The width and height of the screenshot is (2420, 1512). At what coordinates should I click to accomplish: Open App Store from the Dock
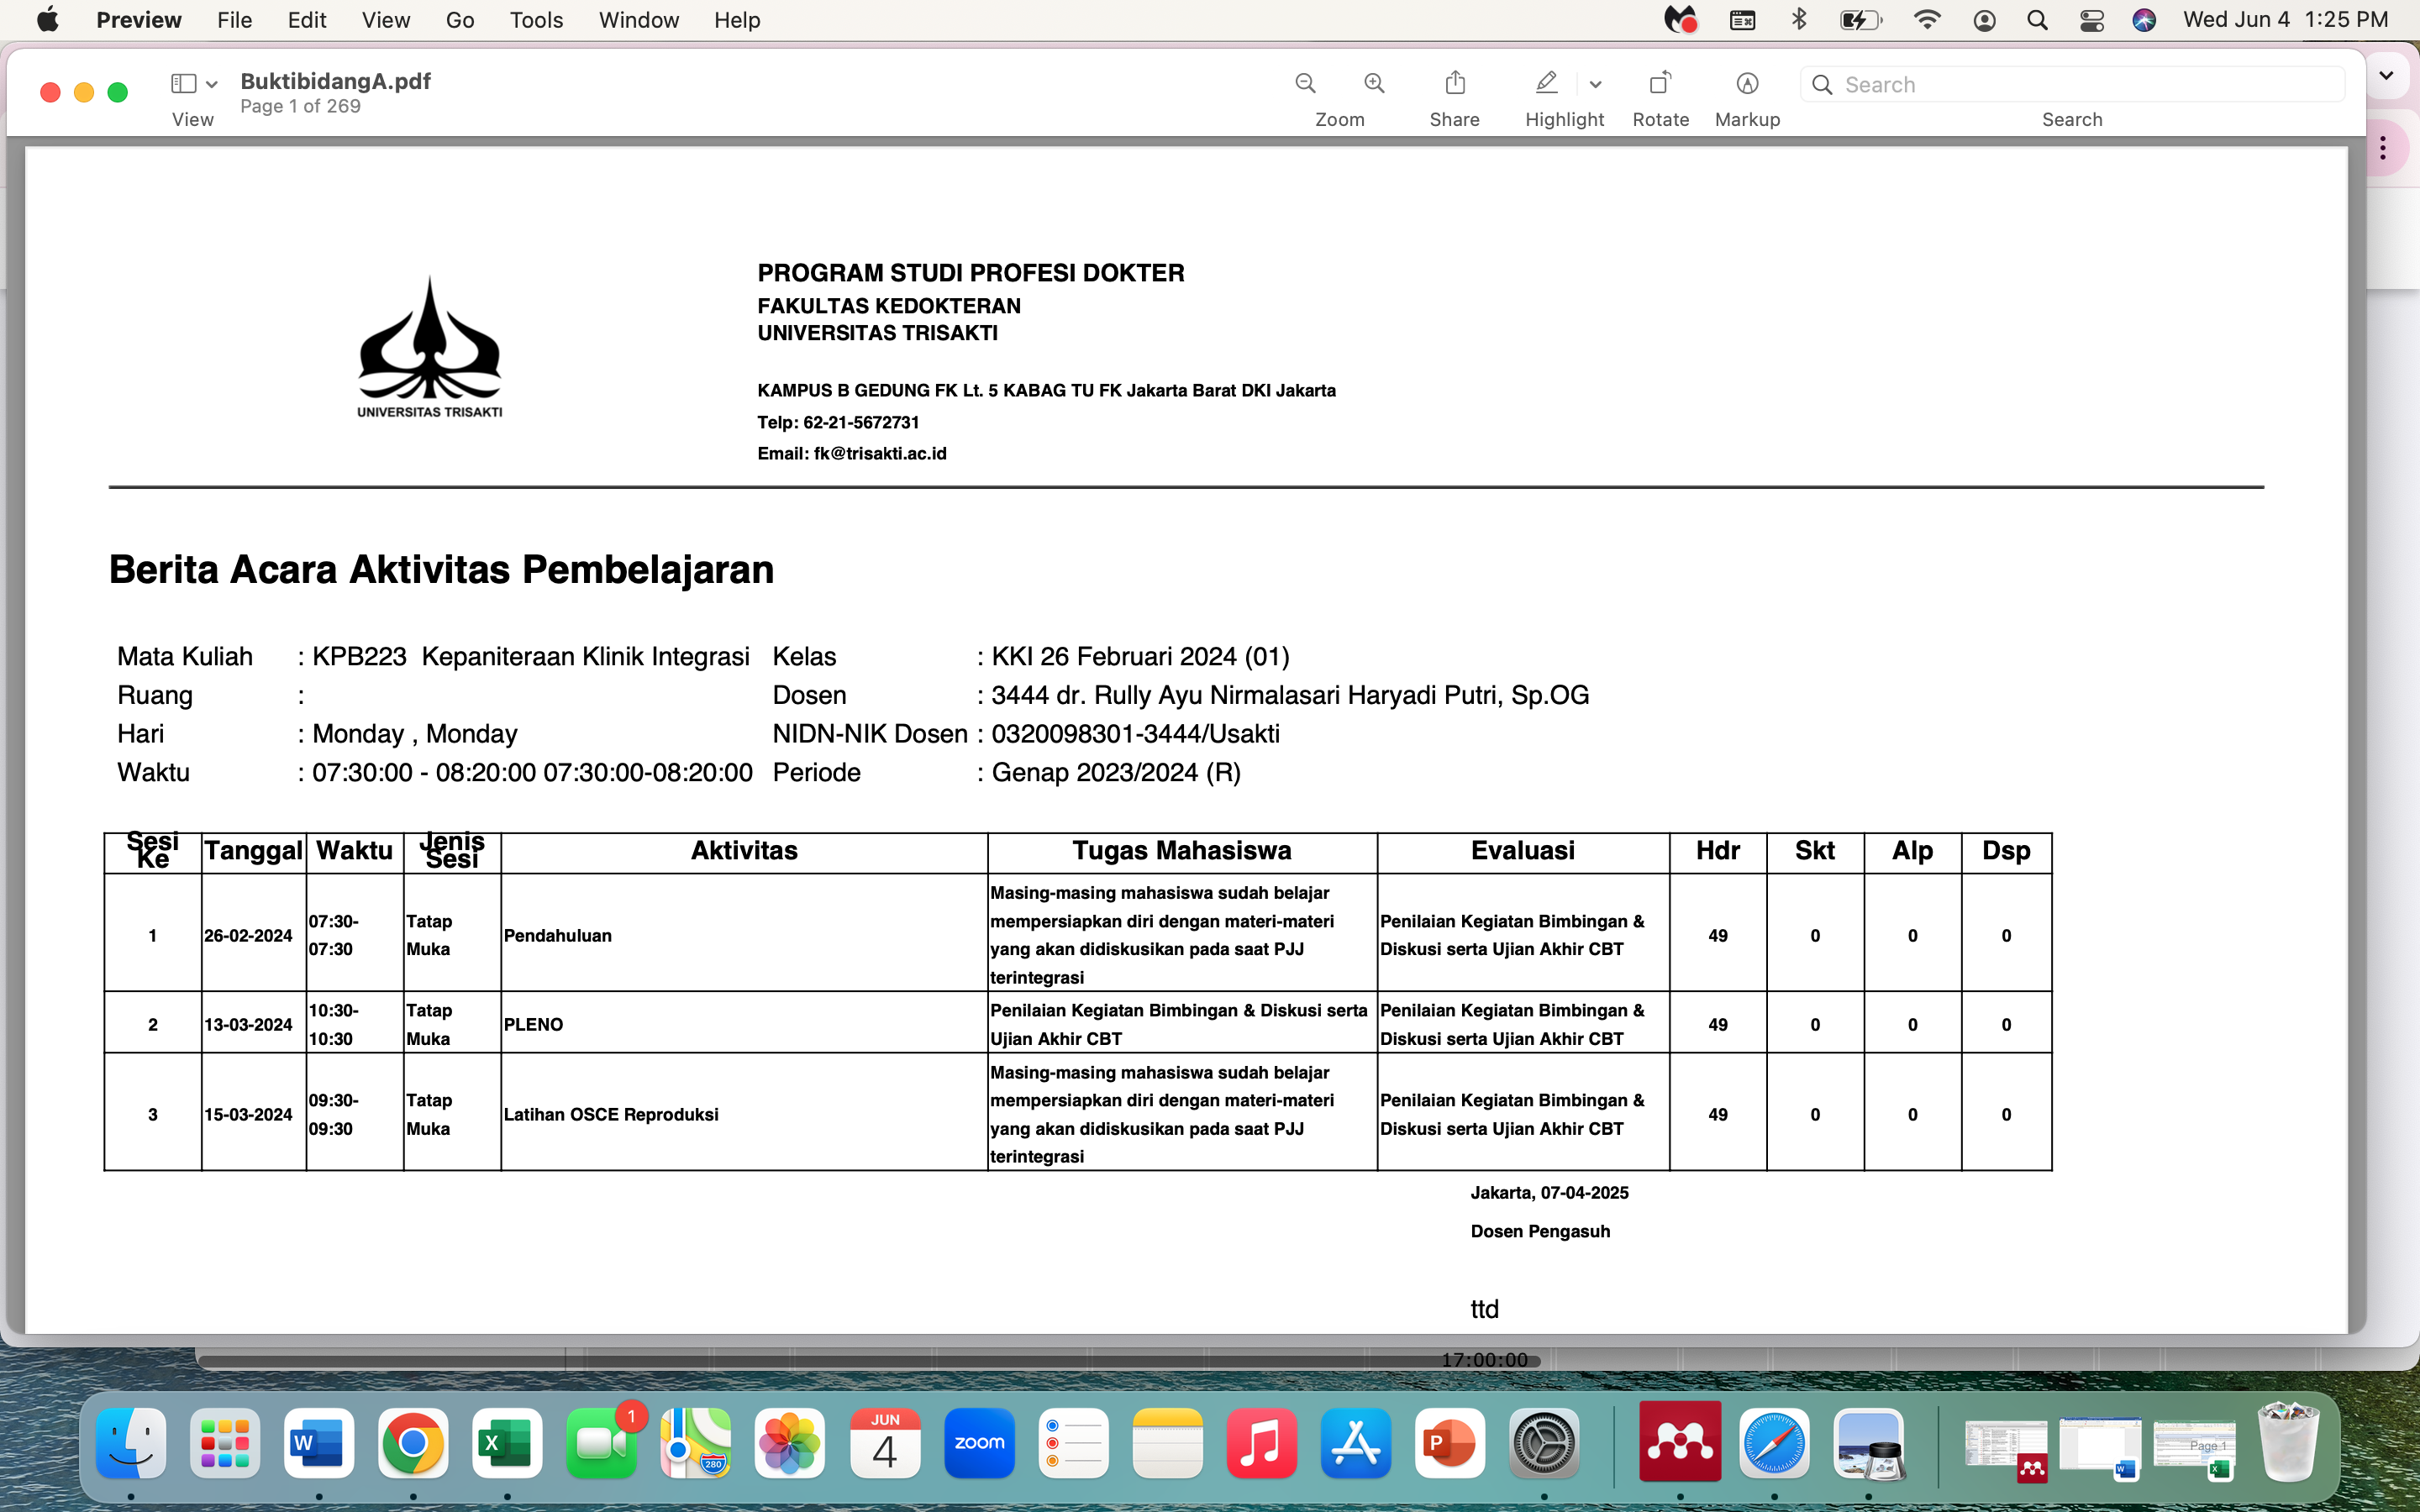click(x=1356, y=1443)
